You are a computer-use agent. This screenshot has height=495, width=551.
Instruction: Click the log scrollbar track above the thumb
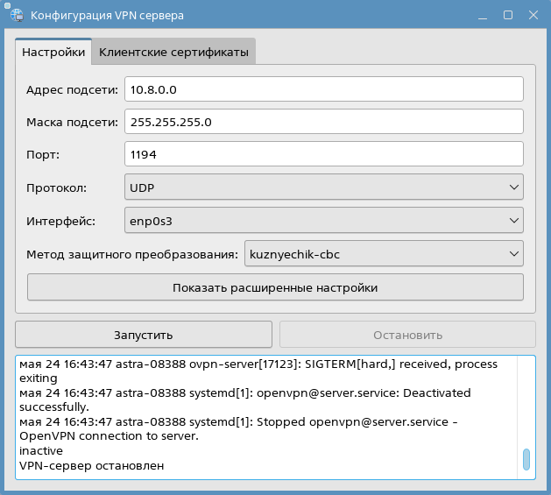pyautogui.click(x=526, y=403)
